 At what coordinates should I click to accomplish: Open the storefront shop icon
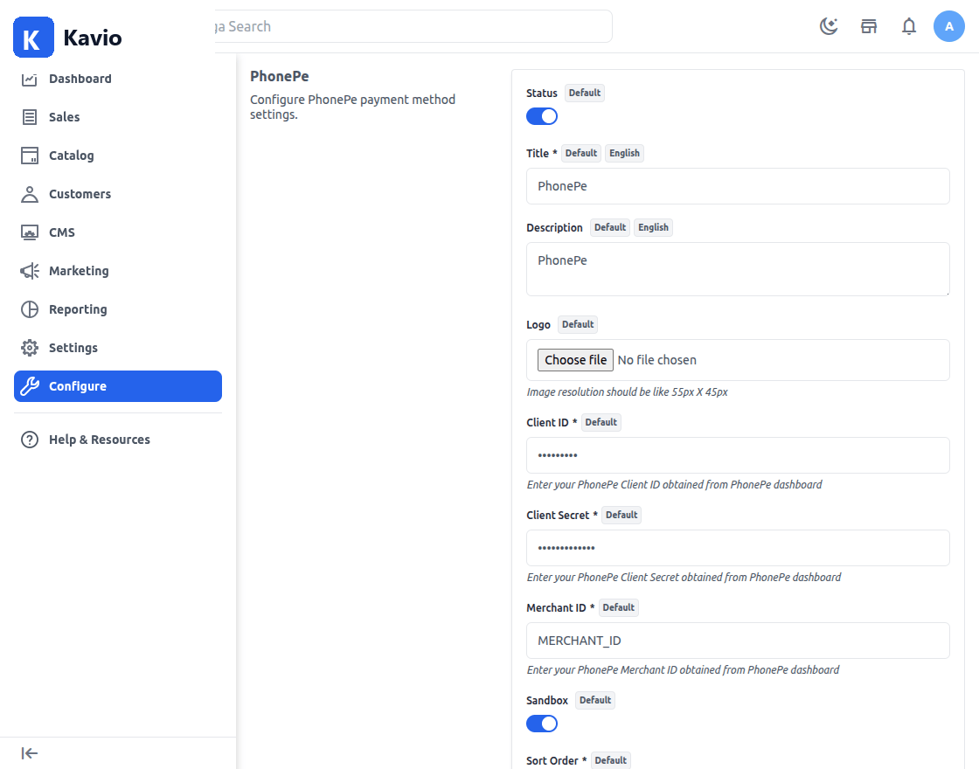tap(869, 26)
